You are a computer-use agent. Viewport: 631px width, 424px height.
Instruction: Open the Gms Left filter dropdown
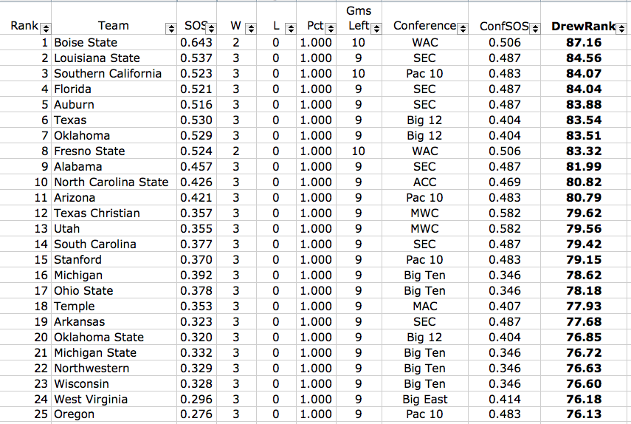tap(376, 29)
